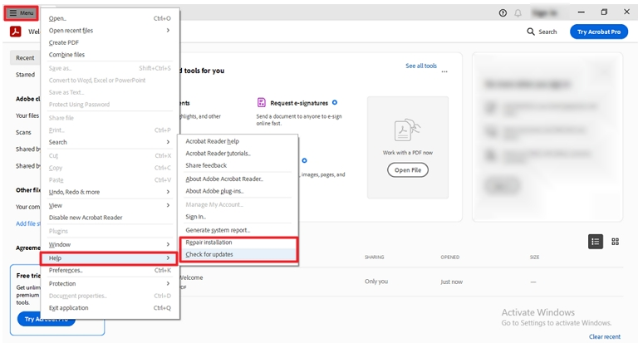Click Clear recent link
The image size is (638, 343).
pos(604,336)
